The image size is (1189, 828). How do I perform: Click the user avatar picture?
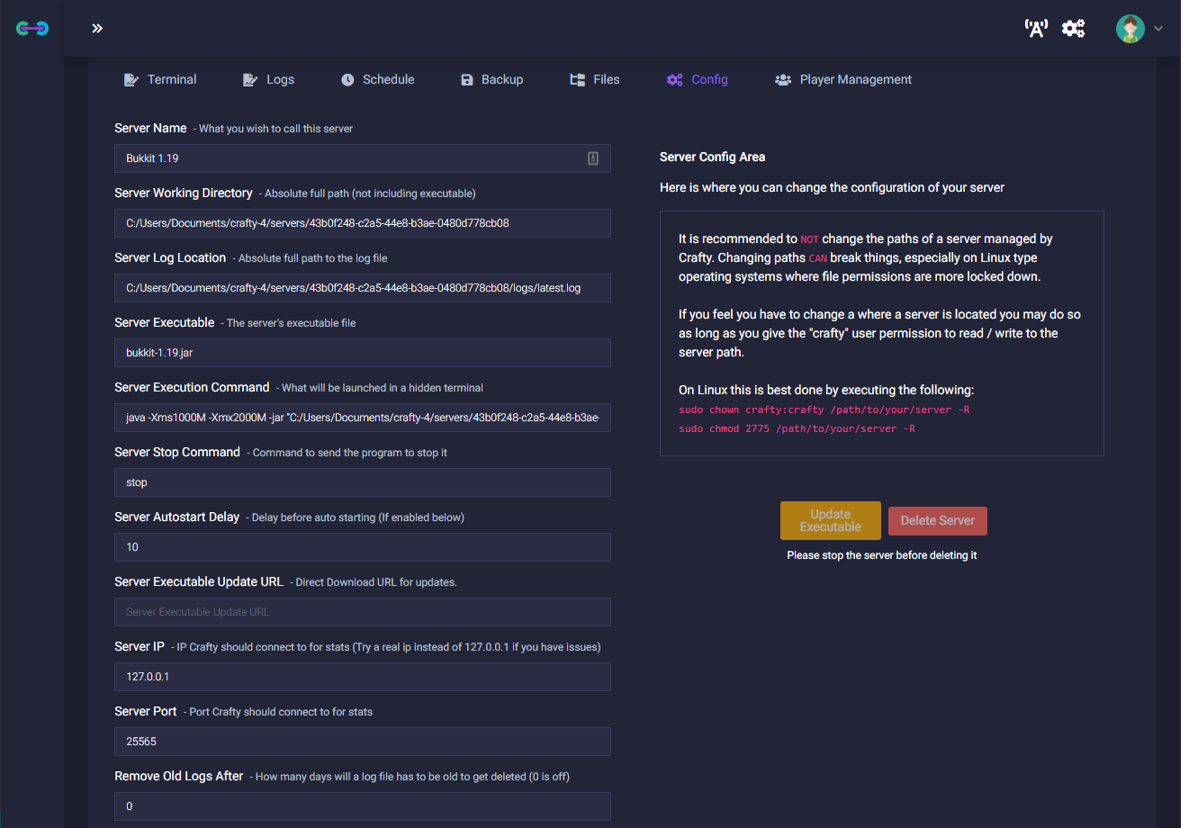pos(1130,29)
